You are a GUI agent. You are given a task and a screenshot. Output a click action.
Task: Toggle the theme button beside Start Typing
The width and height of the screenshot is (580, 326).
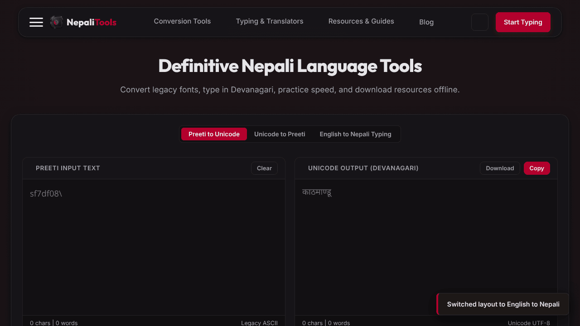pyautogui.click(x=480, y=22)
